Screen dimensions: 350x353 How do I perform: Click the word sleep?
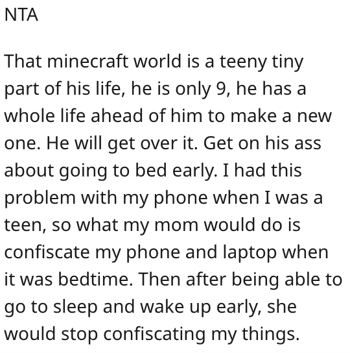click(75, 307)
